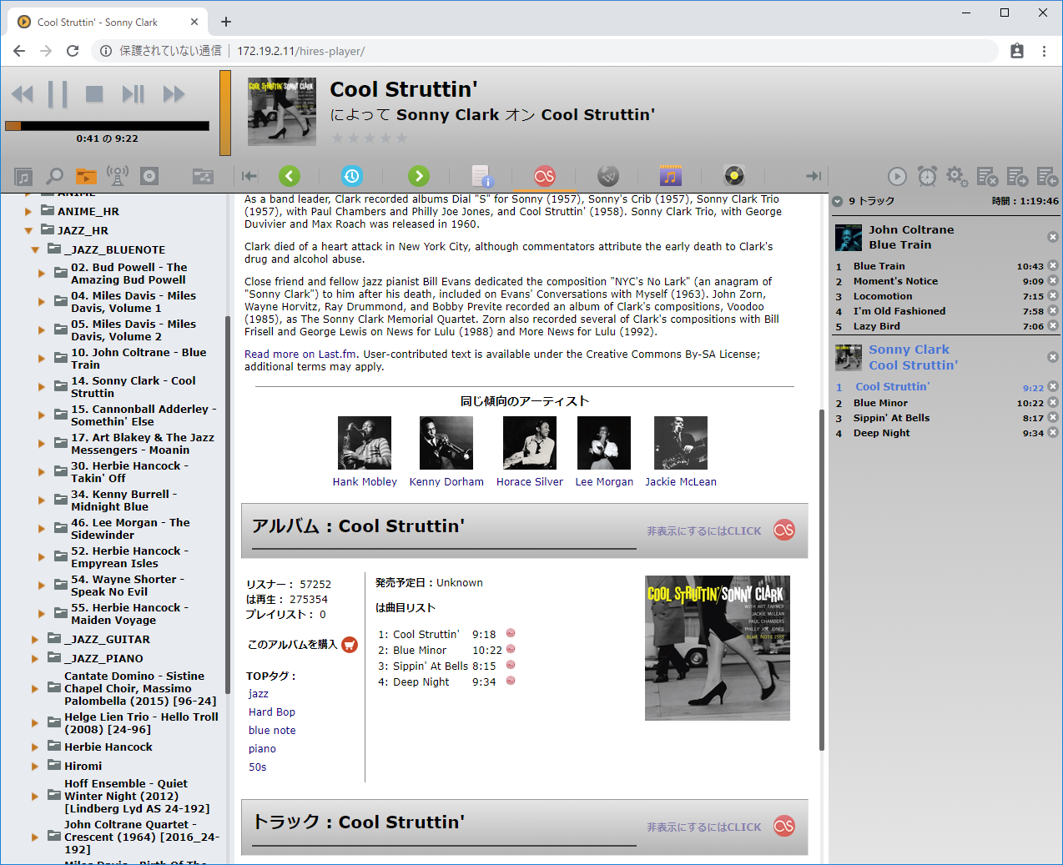Viewport: 1063px width, 865px height.
Task: Expand the Hiromi folder
Action: pos(35,767)
